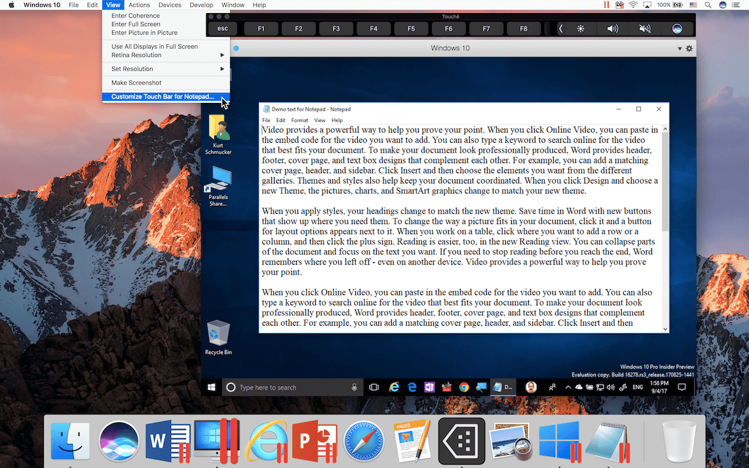Open the Windows Start menu
749x468 pixels.
212,387
